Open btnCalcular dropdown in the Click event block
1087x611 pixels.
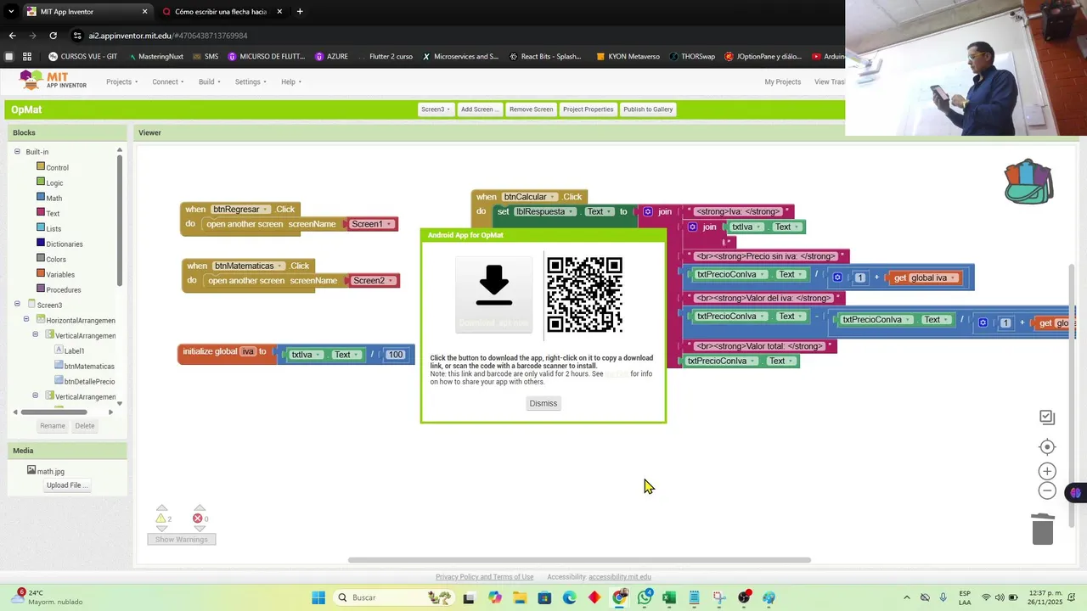point(528,197)
